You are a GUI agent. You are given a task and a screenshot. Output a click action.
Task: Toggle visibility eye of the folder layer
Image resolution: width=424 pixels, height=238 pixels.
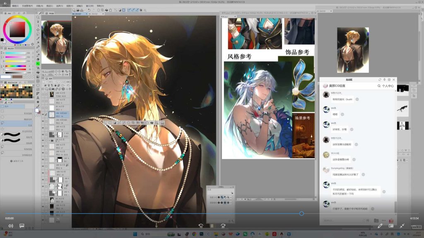tap(43, 140)
